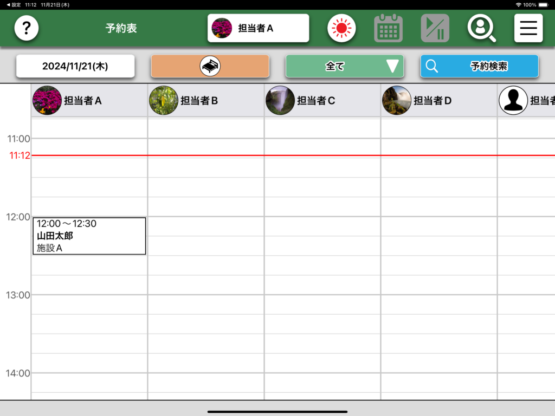555x416 pixels.
Task: Expand the 全て filter dropdown
Action: (x=345, y=66)
